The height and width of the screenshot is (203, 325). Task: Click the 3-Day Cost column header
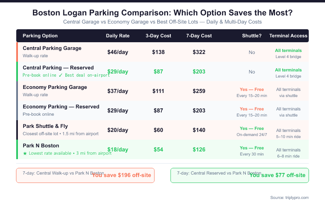click(159, 36)
